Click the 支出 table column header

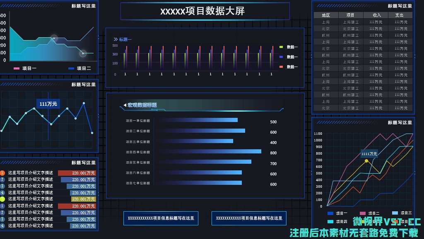(x=399, y=15)
